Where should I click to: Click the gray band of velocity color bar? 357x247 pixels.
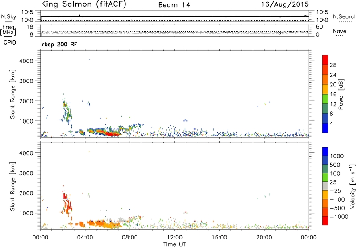tap(325, 186)
